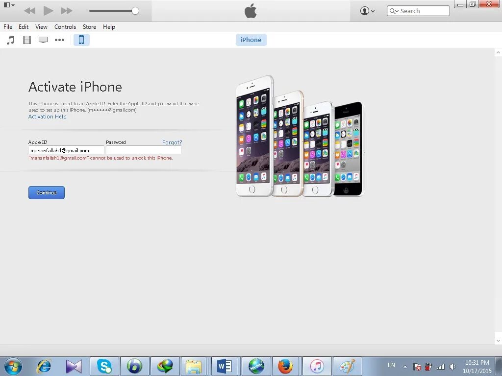Open the green 'b' app on taskbar

[x=134, y=366]
